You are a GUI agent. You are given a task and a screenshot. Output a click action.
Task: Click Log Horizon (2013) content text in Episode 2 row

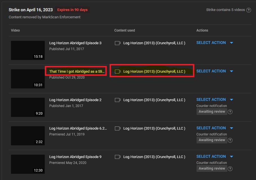point(154,100)
